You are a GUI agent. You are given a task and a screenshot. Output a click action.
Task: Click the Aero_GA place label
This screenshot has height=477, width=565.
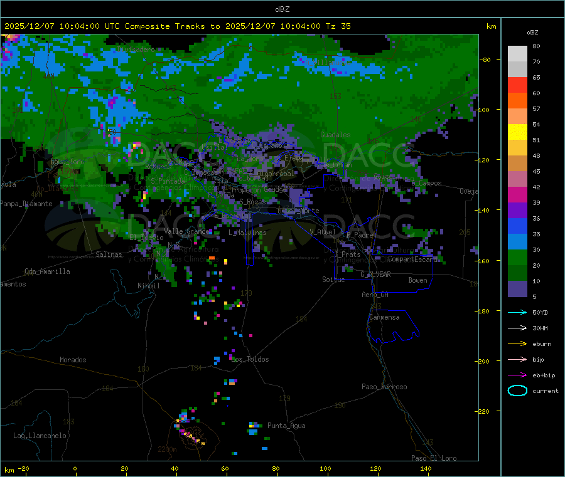375,295
